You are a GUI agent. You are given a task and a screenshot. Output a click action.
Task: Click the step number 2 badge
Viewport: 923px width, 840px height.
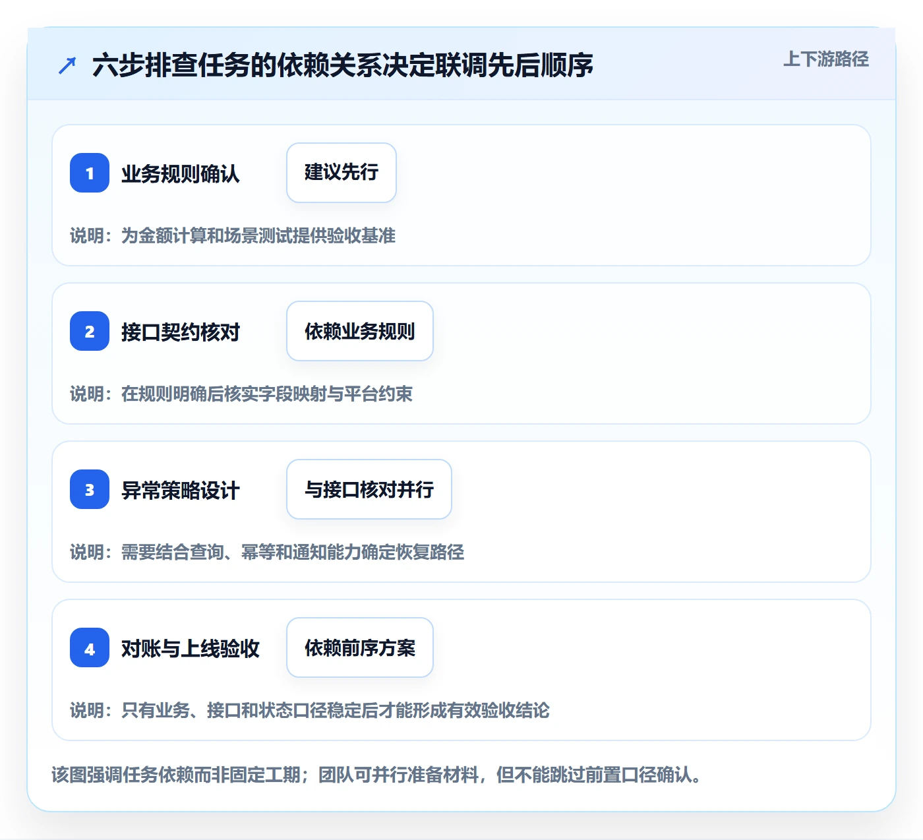[x=90, y=331]
